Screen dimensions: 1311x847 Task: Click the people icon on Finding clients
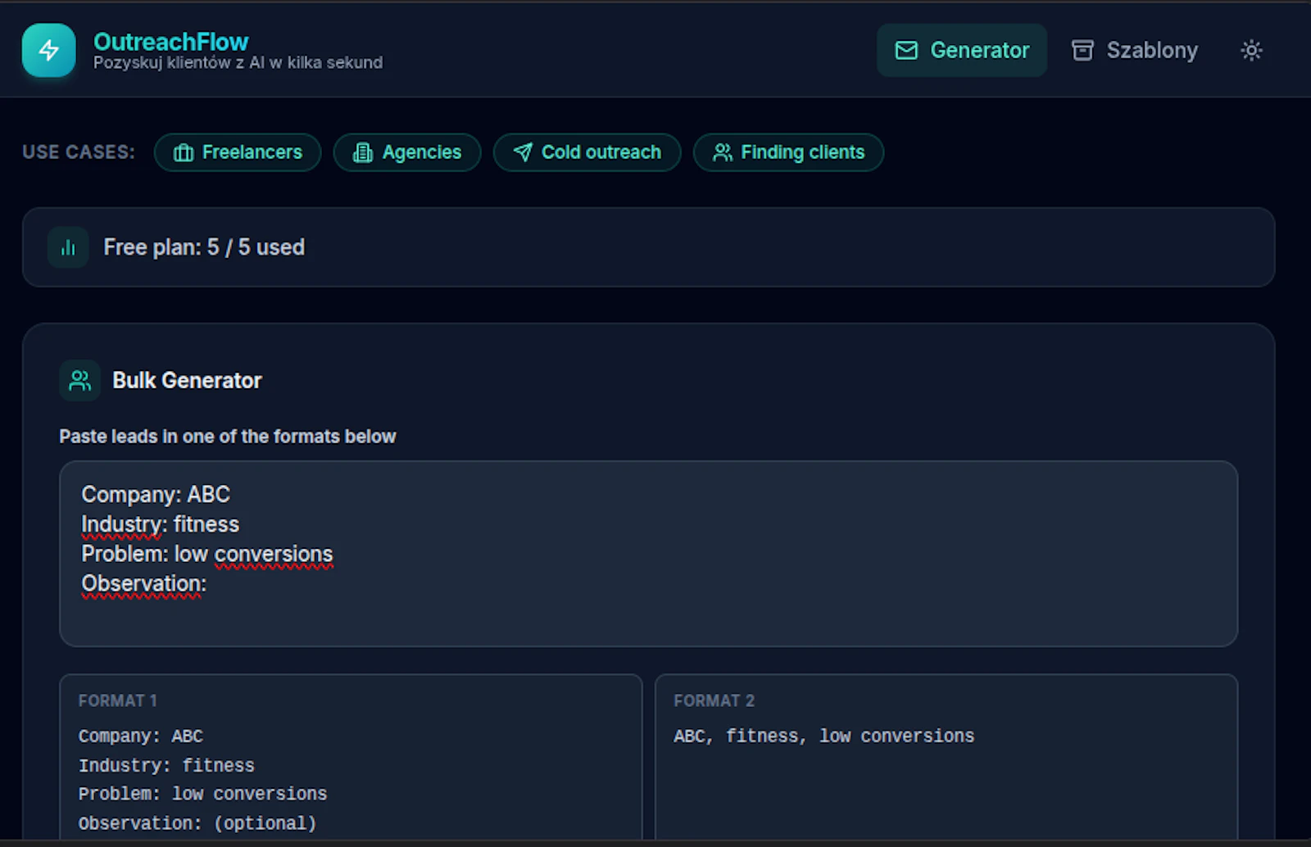(x=723, y=152)
